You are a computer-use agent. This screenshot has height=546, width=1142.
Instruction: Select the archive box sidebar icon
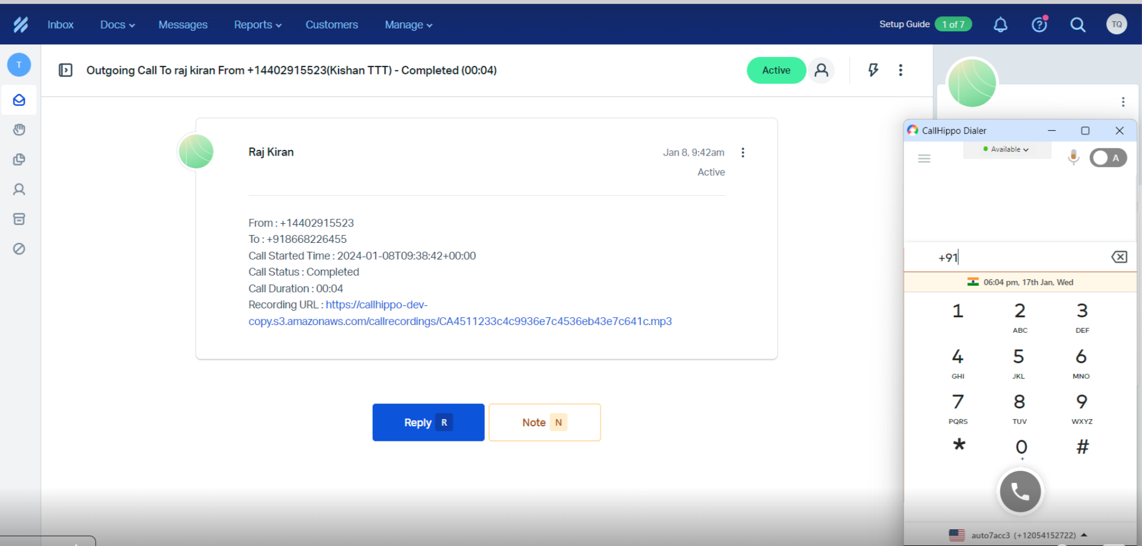point(19,219)
